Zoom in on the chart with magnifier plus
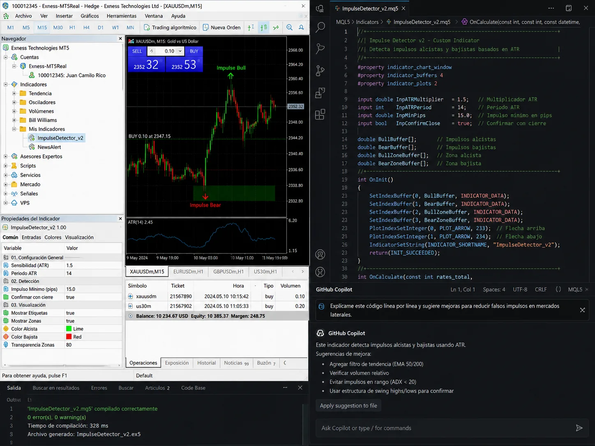Viewport: 595px width, 446px height. pyautogui.click(x=290, y=28)
